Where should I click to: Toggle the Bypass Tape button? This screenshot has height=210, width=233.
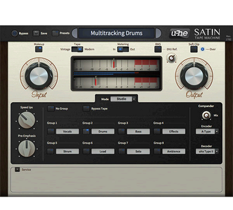[86, 108]
